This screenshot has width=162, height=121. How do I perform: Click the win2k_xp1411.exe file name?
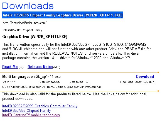coord(46,77)
